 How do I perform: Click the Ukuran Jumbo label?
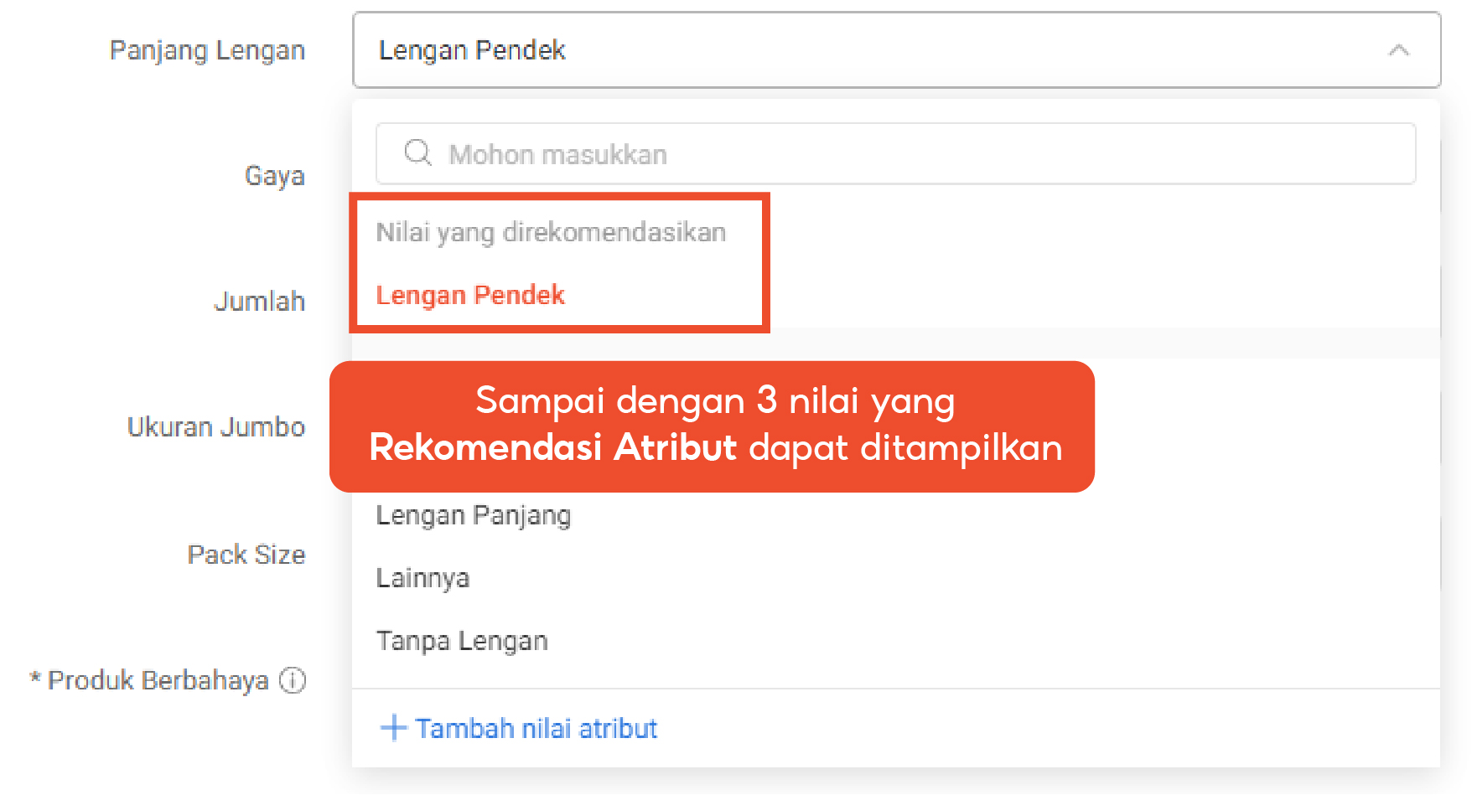point(215,426)
